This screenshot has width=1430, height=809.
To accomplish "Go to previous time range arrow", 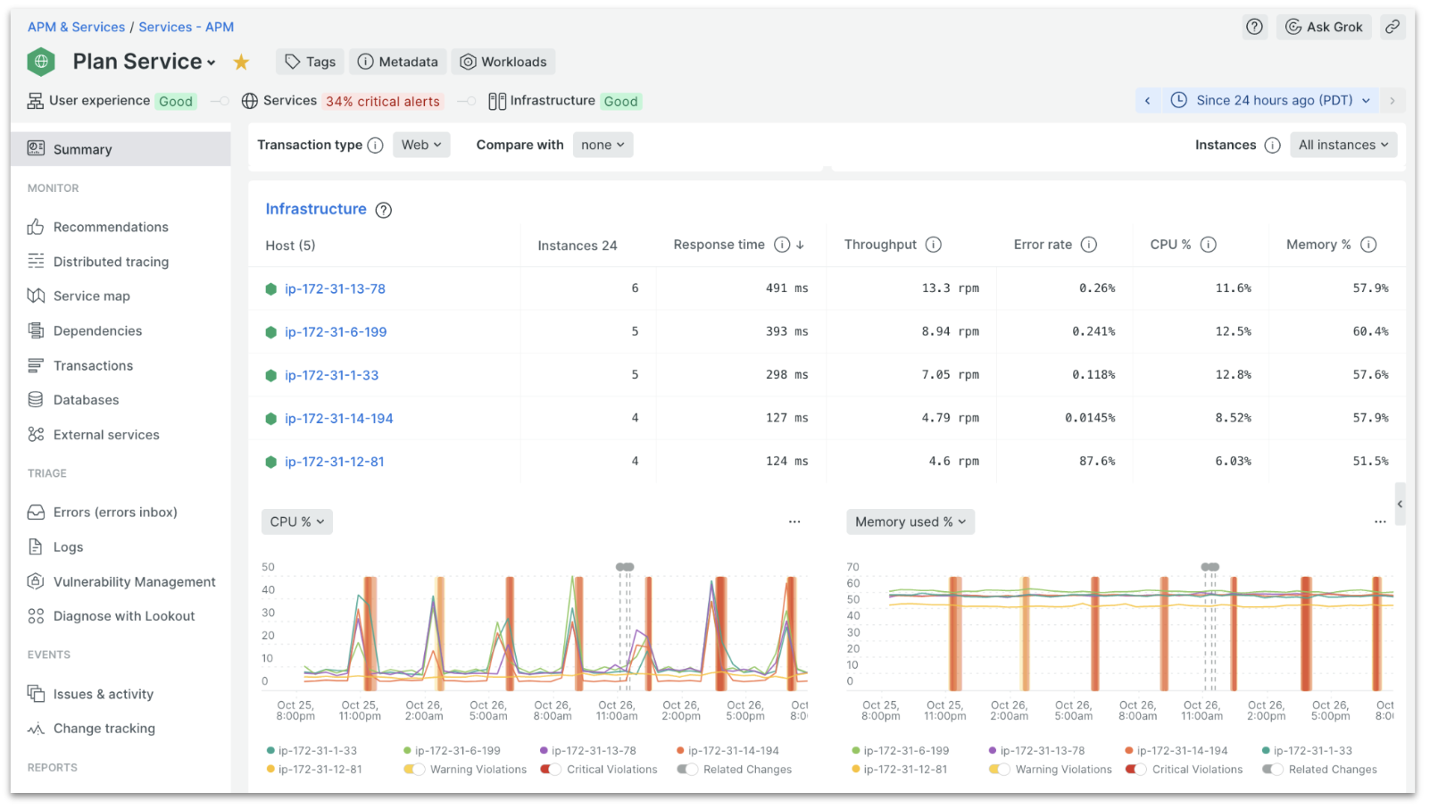I will coord(1147,101).
